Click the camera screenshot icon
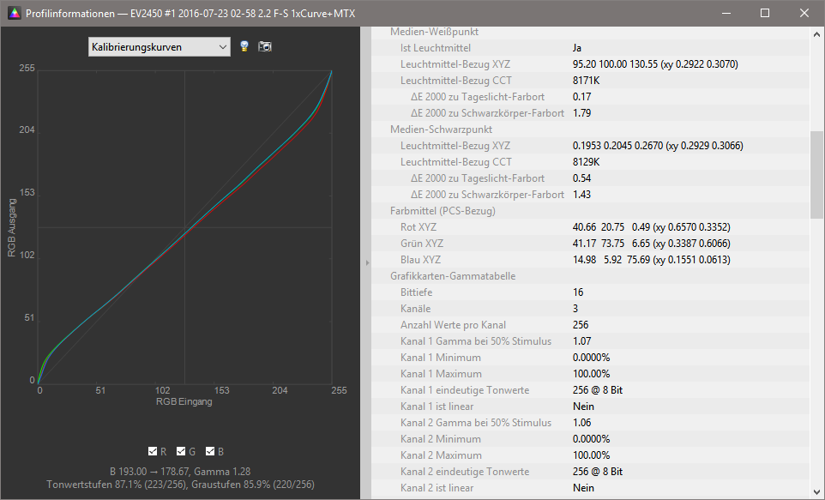Image resolution: width=825 pixels, height=500 pixels. pyautogui.click(x=265, y=46)
